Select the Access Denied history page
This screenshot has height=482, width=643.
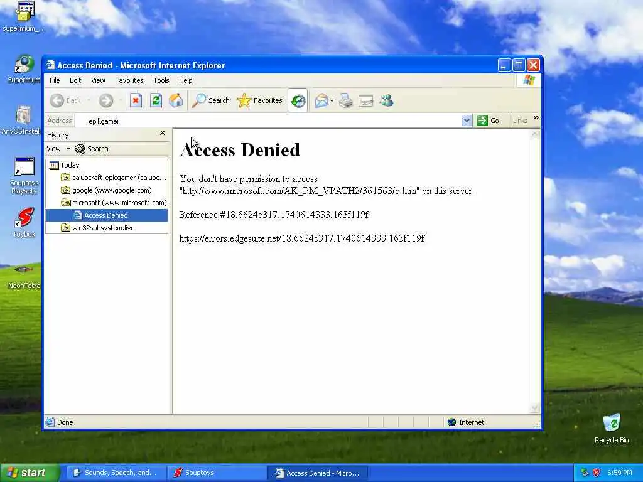tap(107, 215)
